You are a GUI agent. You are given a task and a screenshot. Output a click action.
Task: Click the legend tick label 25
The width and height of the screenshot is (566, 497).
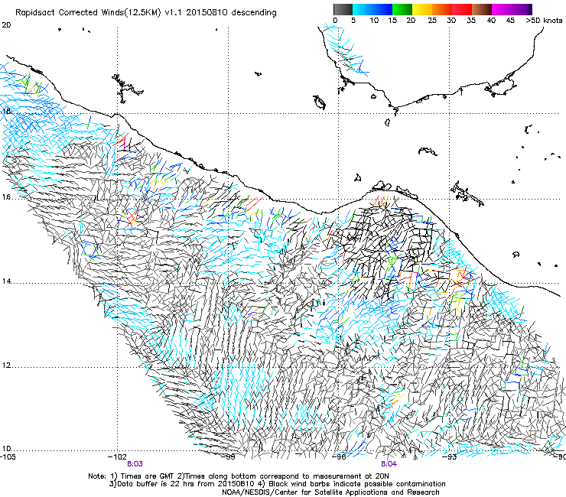(x=432, y=21)
